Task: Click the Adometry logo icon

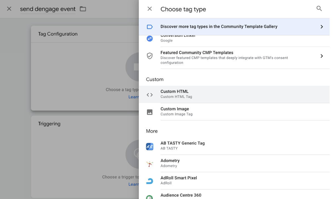Action: tap(150, 164)
